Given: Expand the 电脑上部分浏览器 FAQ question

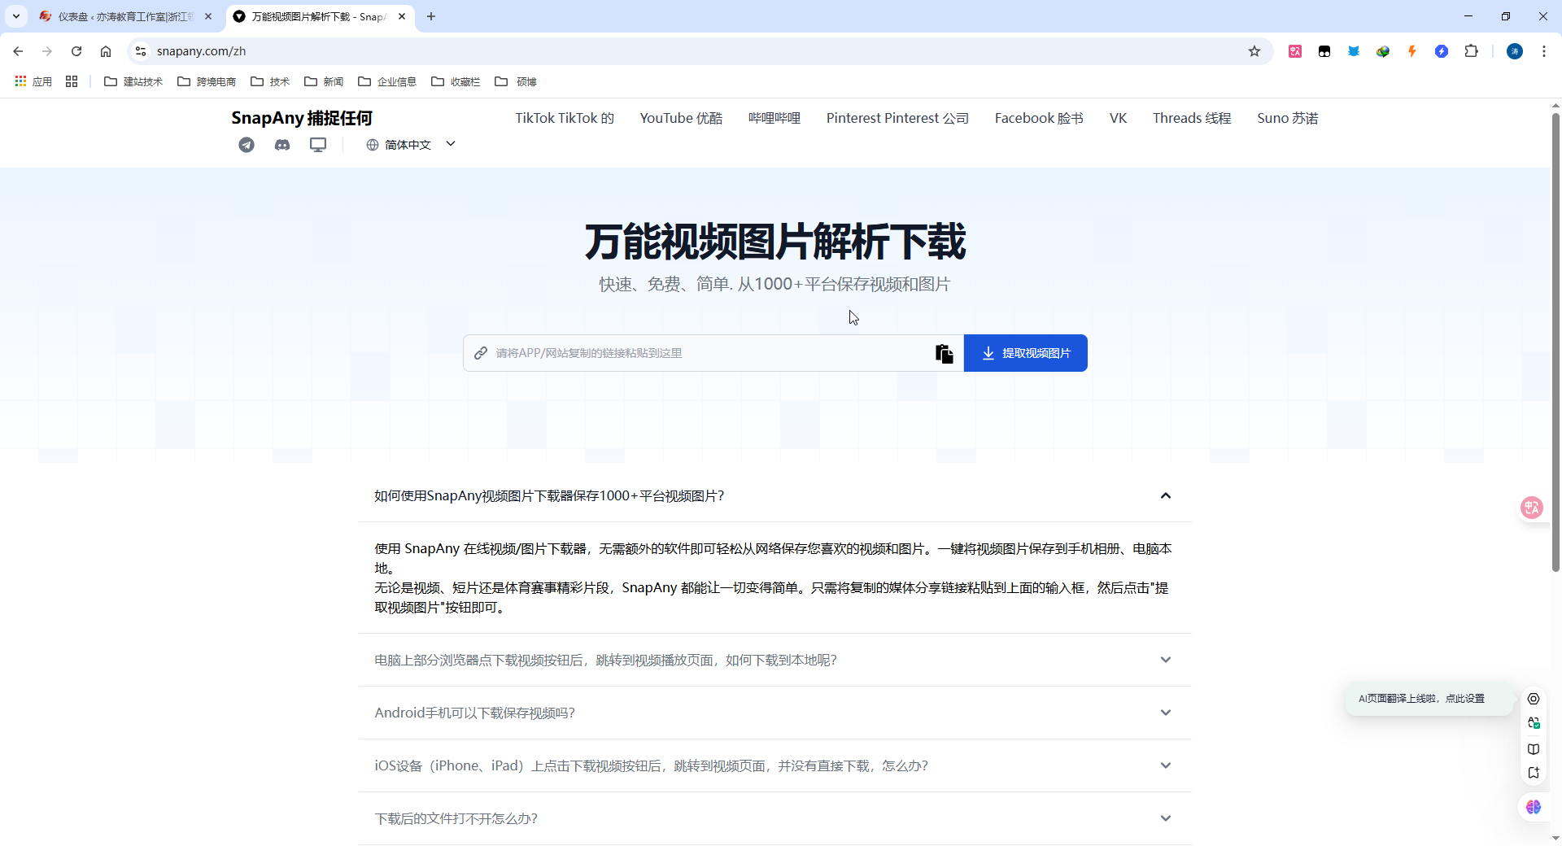Looking at the screenshot, I should (x=774, y=660).
